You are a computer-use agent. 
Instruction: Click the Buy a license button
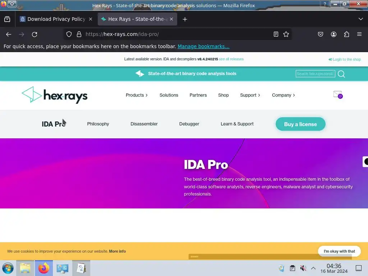click(x=300, y=124)
